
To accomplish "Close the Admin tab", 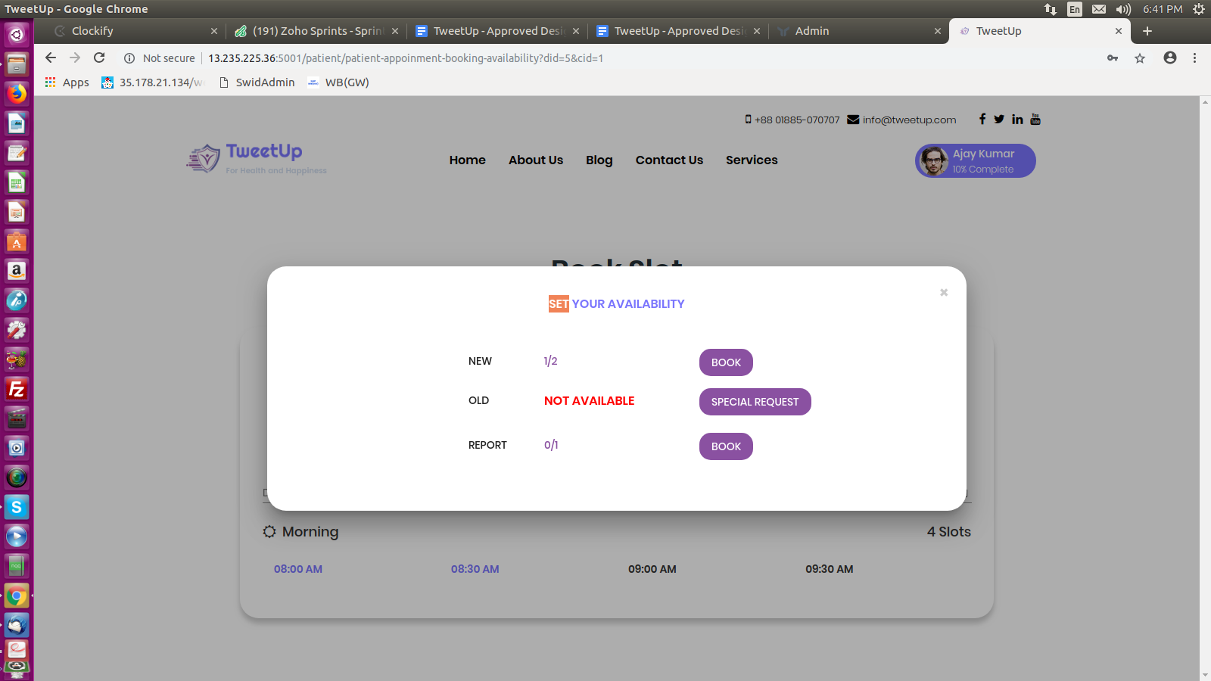I will [938, 31].
